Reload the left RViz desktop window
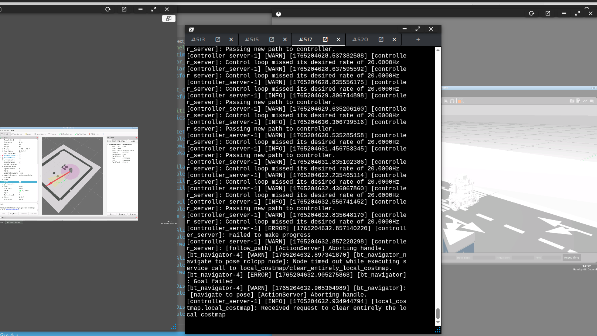Screen dimensions: 597x336 (108, 9)
